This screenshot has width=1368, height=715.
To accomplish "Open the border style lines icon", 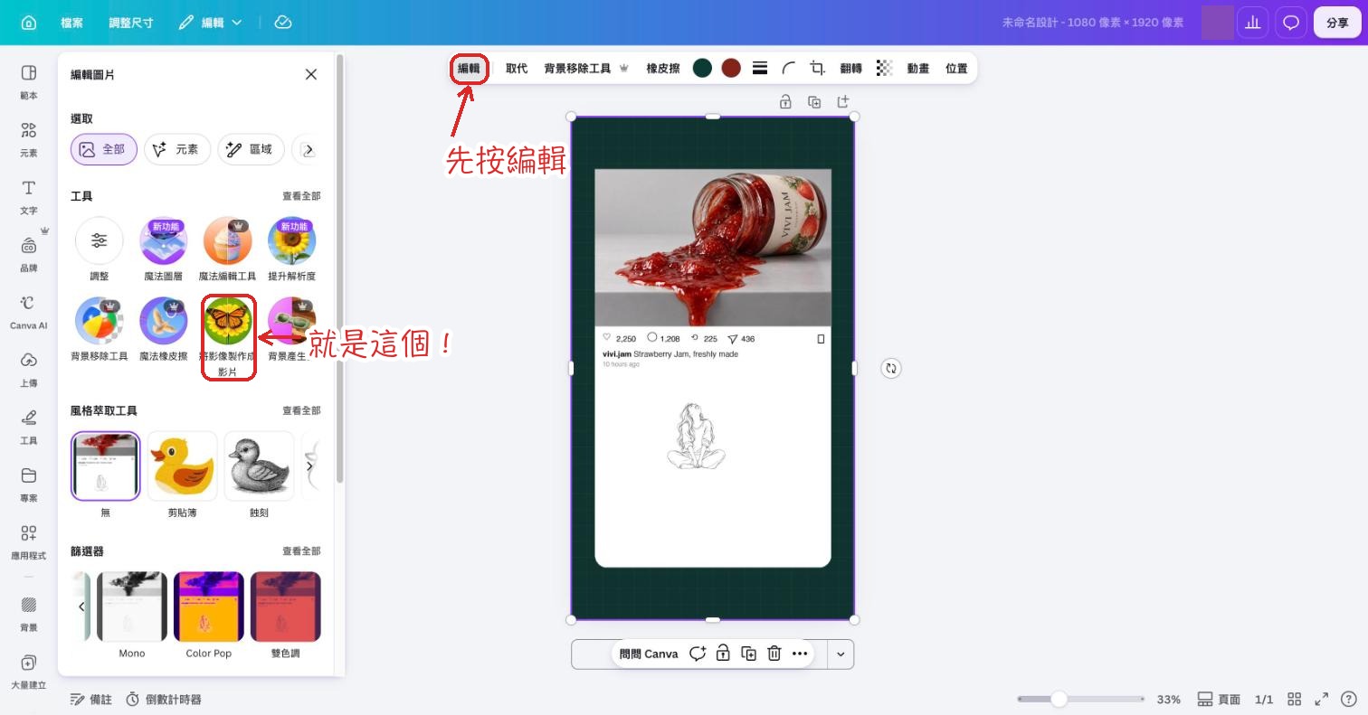I will pyautogui.click(x=760, y=68).
